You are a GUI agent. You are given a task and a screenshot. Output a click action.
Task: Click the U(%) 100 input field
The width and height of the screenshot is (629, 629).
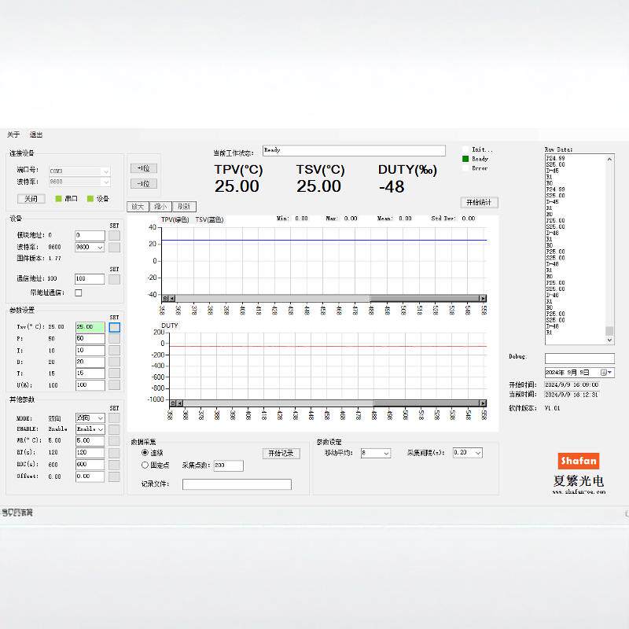point(90,385)
